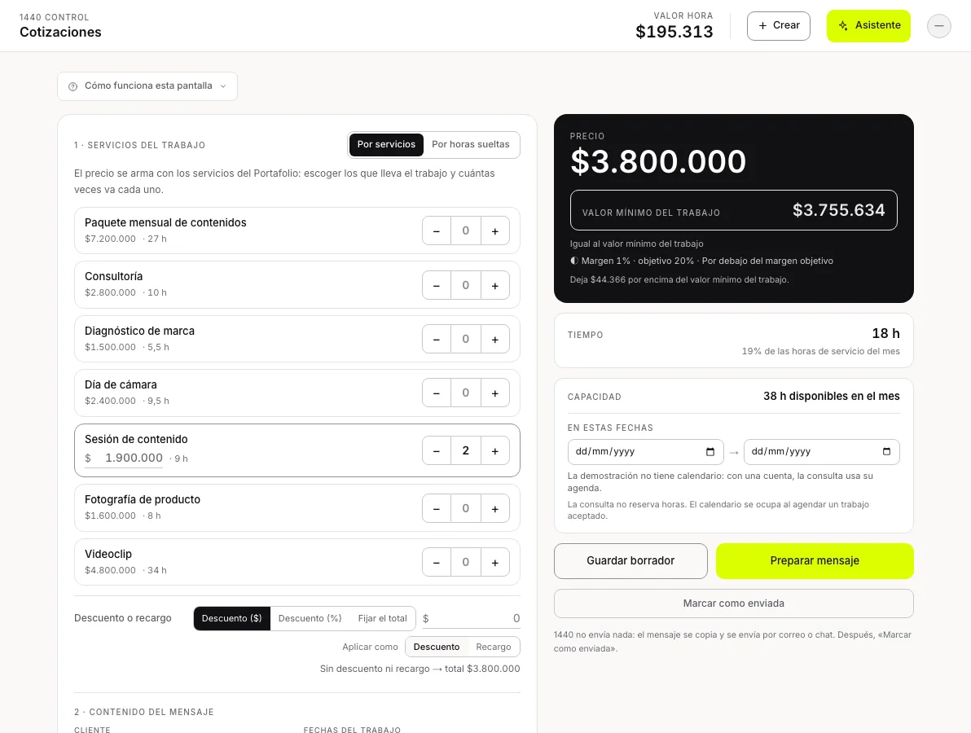Open the Asistente
971x733 pixels.
tap(868, 25)
